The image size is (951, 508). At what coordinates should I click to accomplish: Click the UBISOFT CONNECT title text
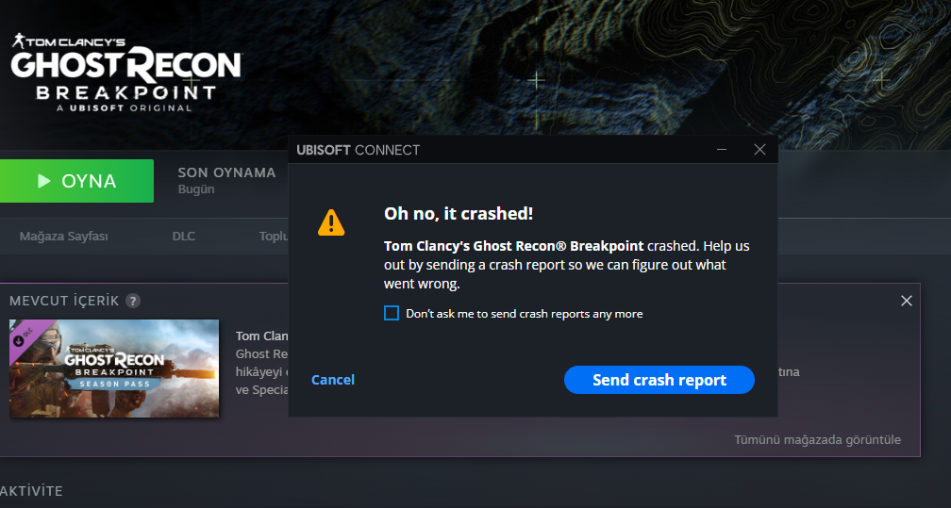pos(358,151)
